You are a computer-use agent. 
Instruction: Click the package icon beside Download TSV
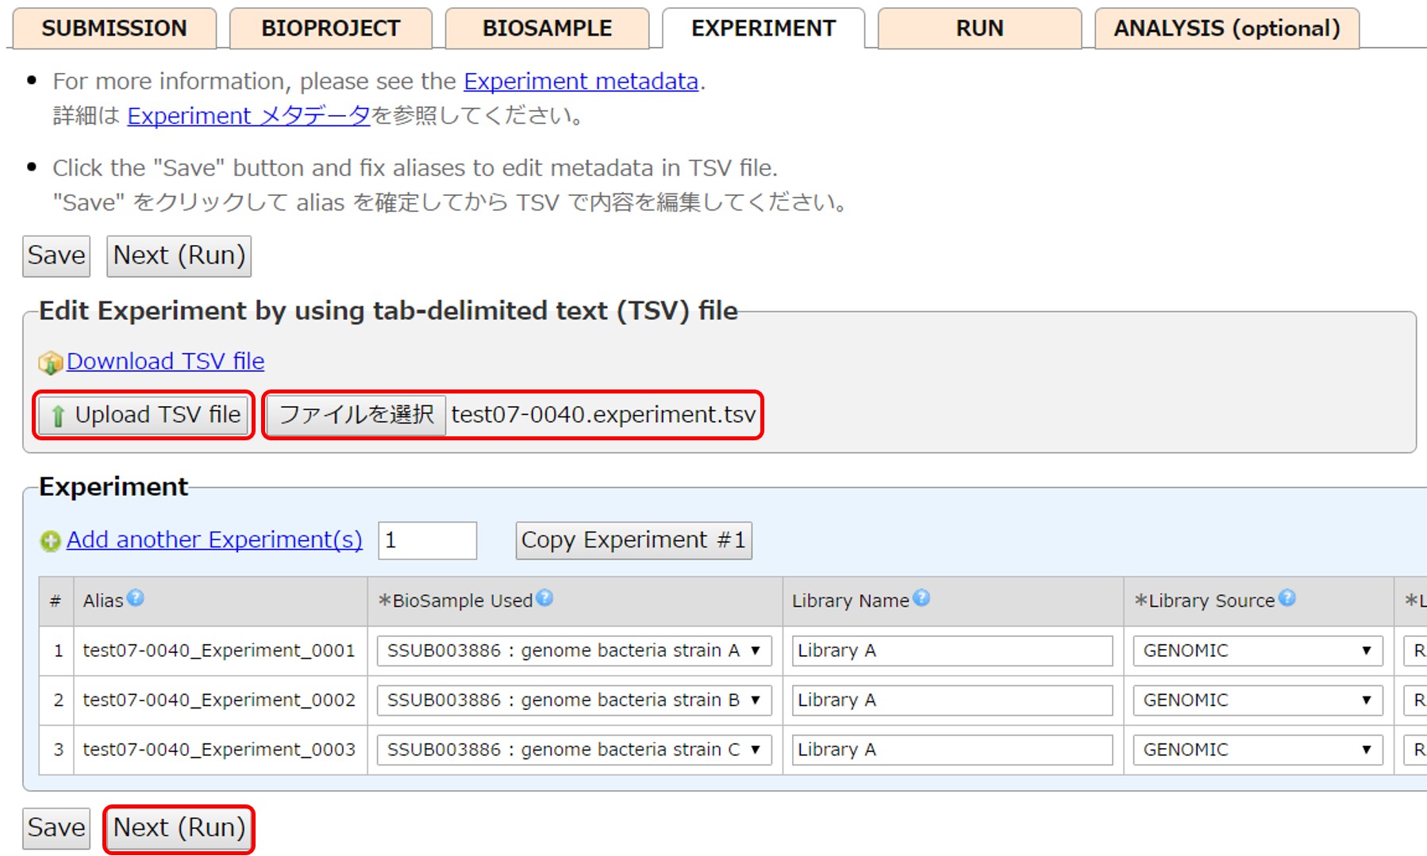pyautogui.click(x=50, y=363)
